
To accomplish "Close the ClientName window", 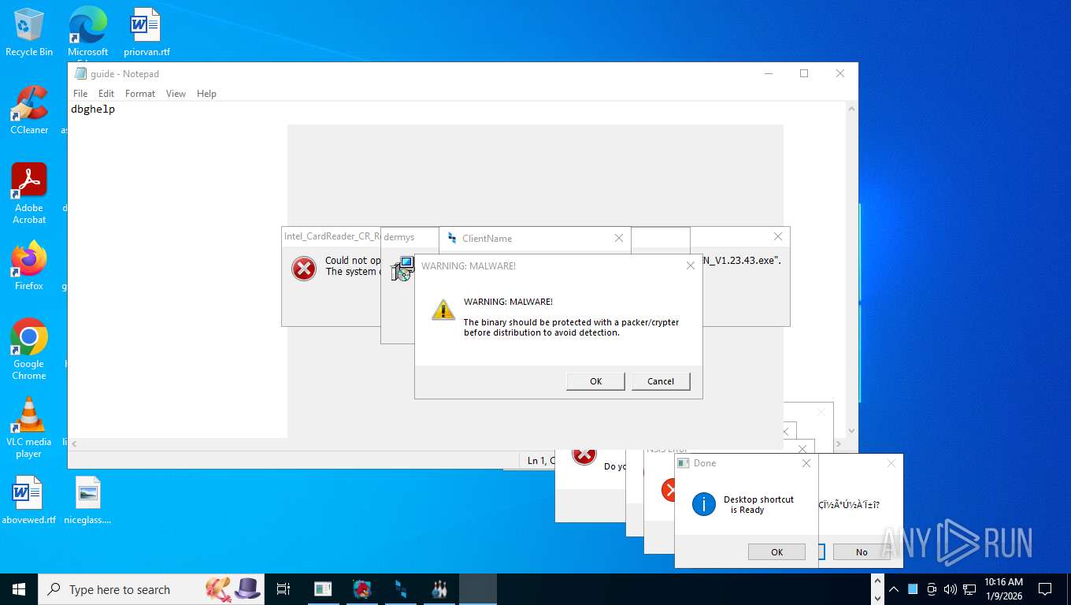I will tap(618, 238).
